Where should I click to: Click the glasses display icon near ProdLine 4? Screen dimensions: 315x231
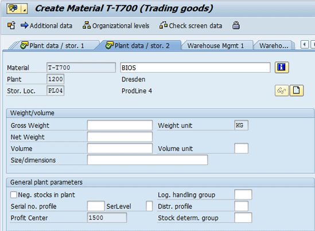tap(282, 91)
